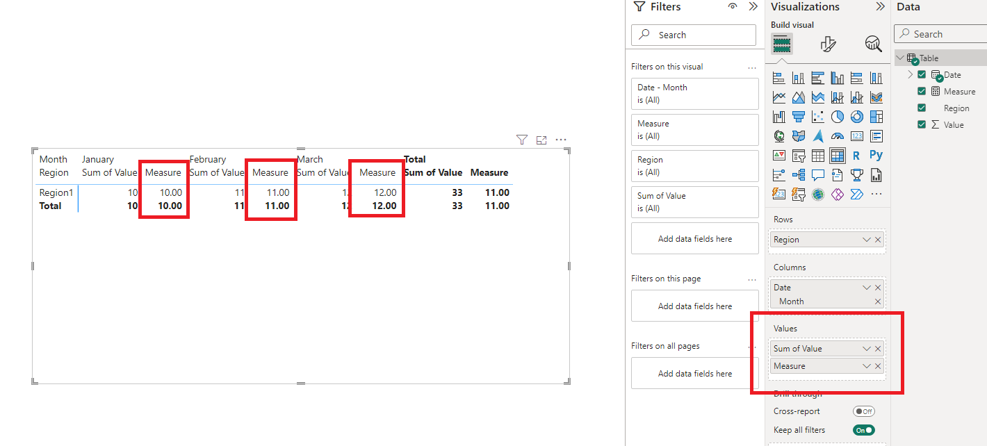This screenshot has width=987, height=446.
Task: Choose the Ribbon chart visual
Action: pyautogui.click(x=876, y=97)
